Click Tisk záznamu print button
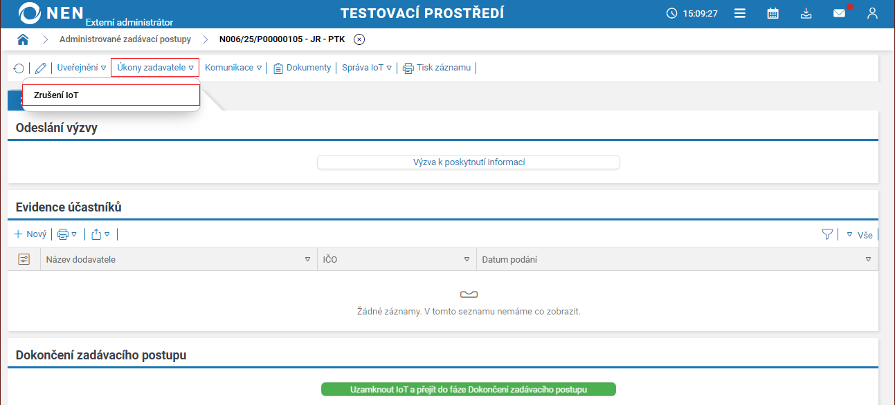The height and width of the screenshot is (405, 895). pos(437,68)
